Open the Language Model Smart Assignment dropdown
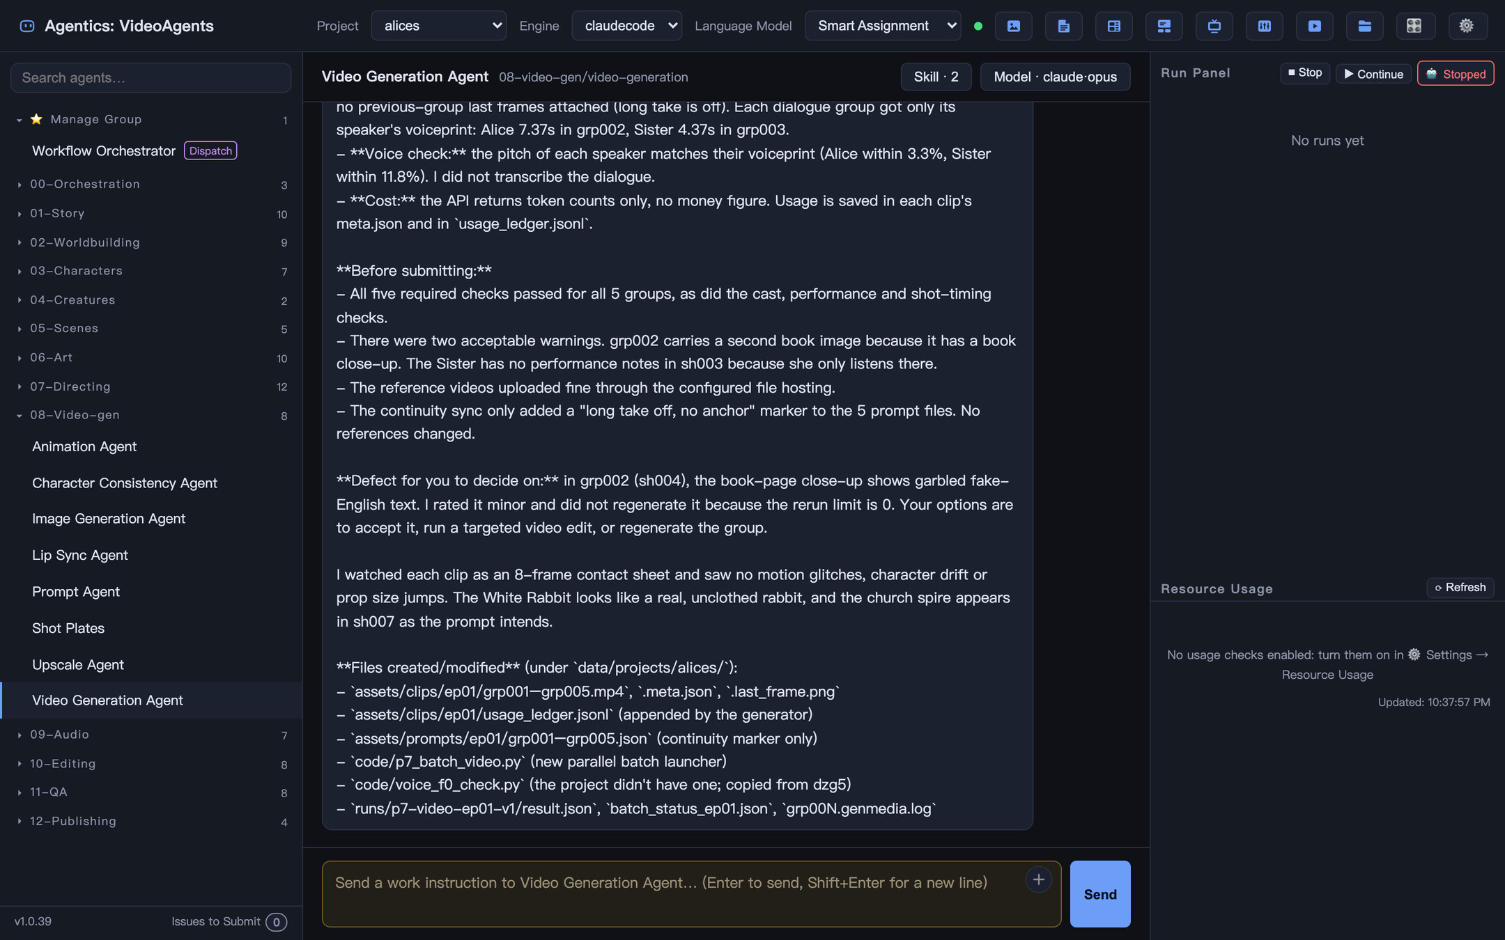 pos(883,26)
